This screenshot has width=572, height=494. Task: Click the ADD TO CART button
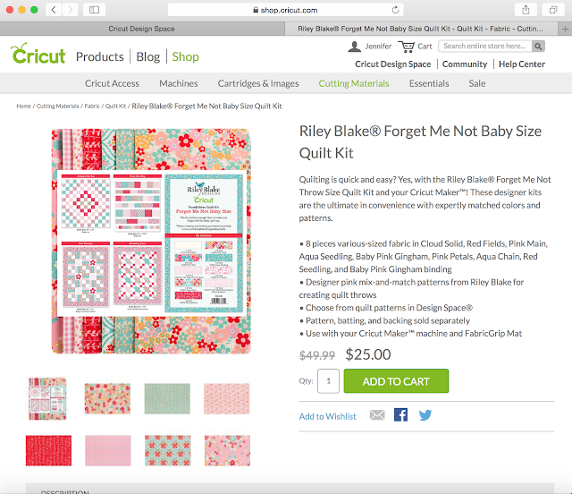click(396, 381)
